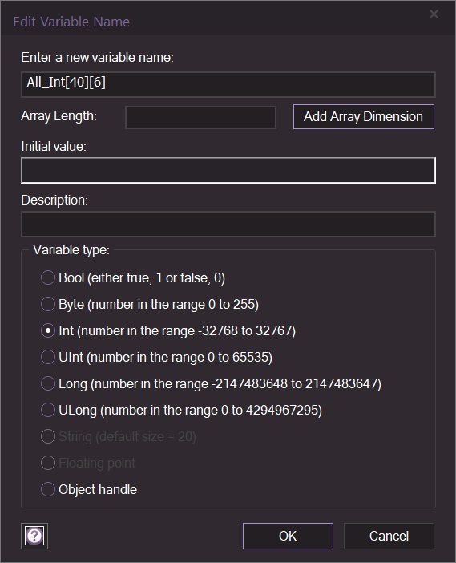Viewport: 456px width, 563px height.
Task: Open the help question mark icon
Action: coord(34,536)
